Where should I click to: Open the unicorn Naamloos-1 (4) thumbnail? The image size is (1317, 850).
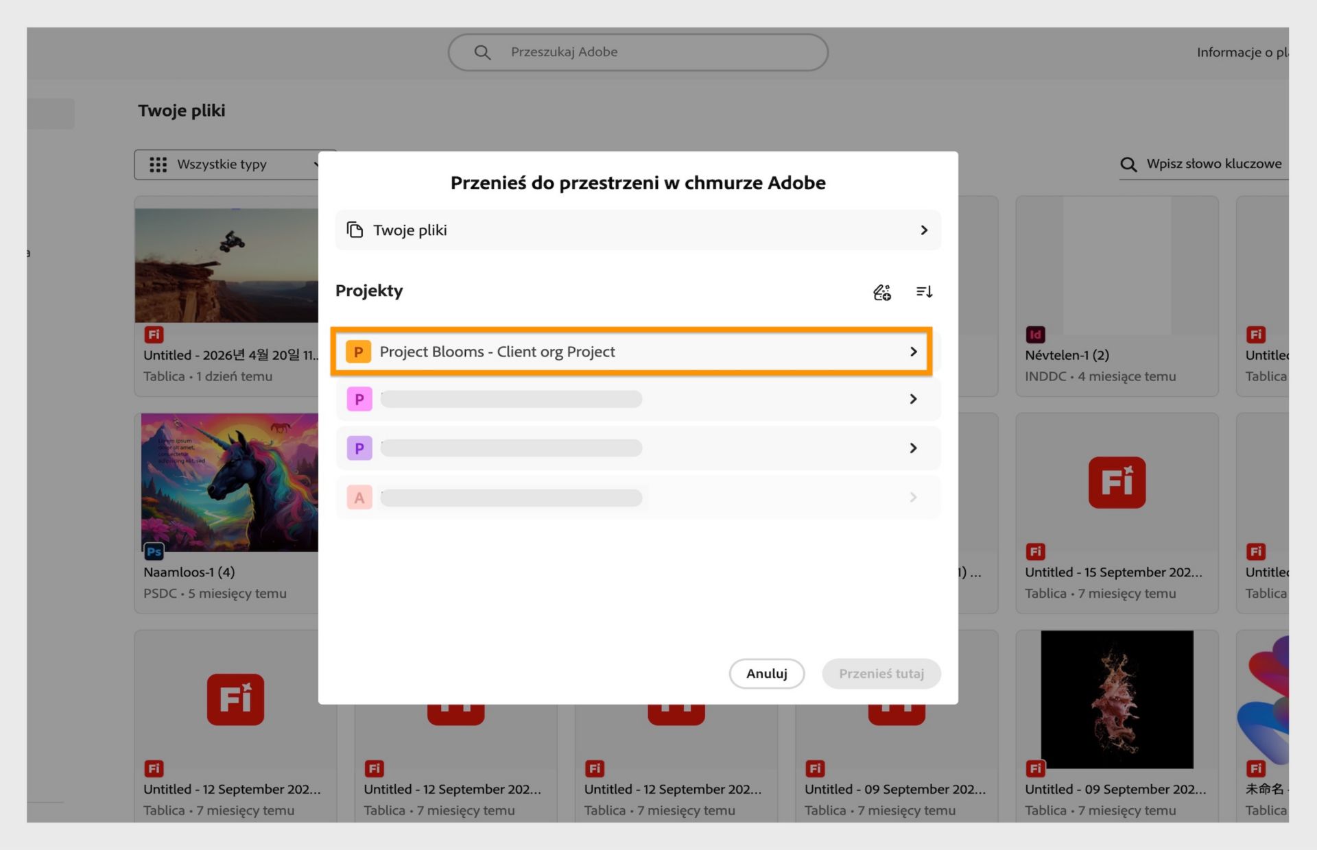click(x=230, y=482)
